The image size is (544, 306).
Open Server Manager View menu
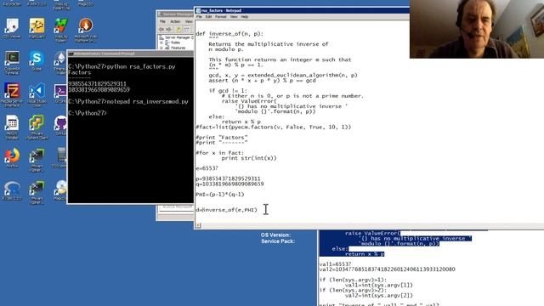(x=189, y=21)
